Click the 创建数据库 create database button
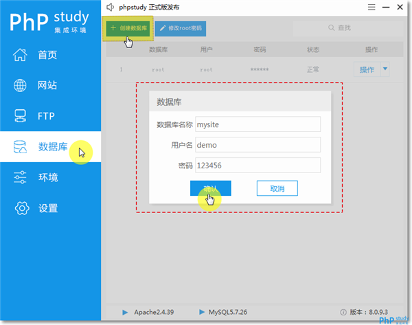The image size is (412, 325). pyautogui.click(x=128, y=28)
